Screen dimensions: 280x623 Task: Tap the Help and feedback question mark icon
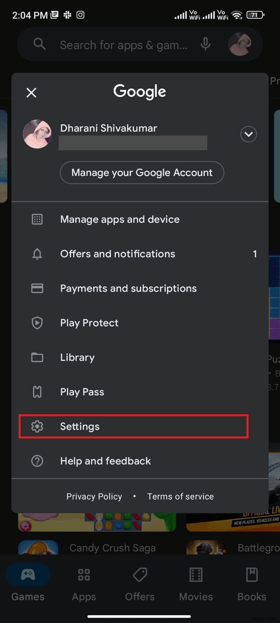pos(37,461)
